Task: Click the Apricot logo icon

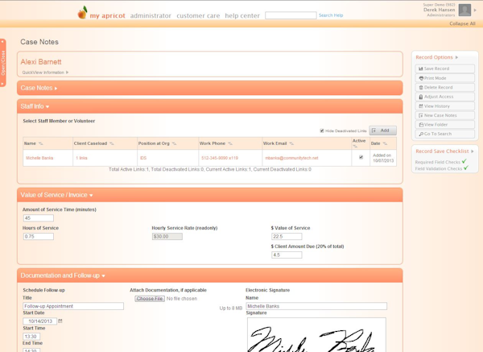Action: pyautogui.click(x=82, y=13)
